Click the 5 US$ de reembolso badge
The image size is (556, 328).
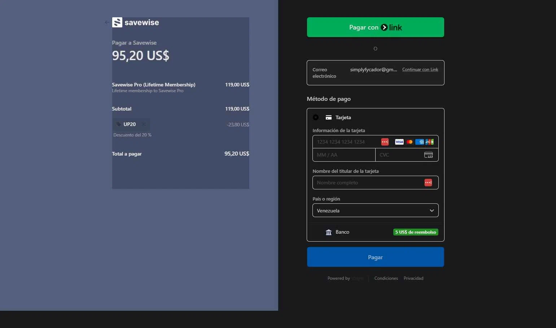click(x=416, y=232)
